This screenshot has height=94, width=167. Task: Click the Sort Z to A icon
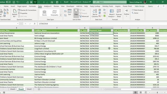point(65,15)
